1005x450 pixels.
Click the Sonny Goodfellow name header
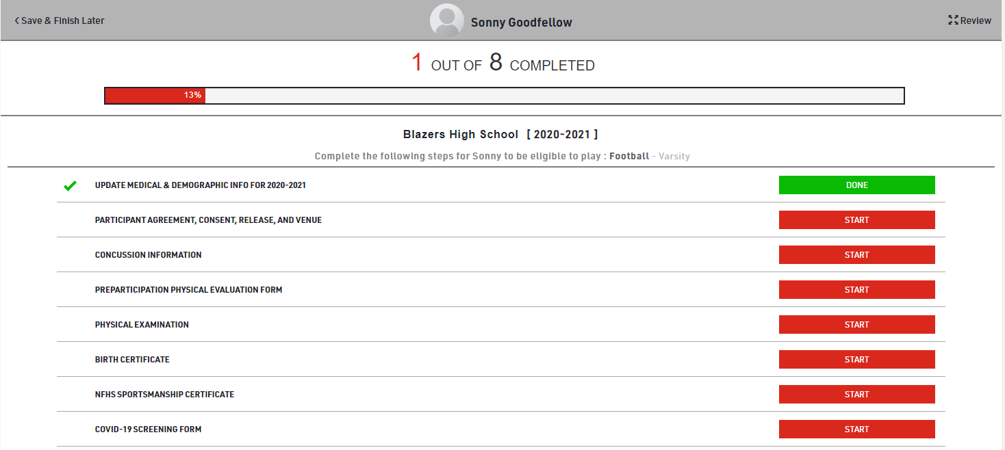(521, 23)
